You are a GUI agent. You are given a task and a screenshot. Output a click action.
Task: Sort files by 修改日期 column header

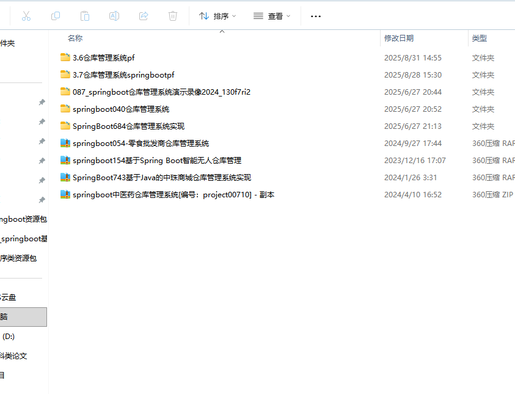click(x=399, y=38)
